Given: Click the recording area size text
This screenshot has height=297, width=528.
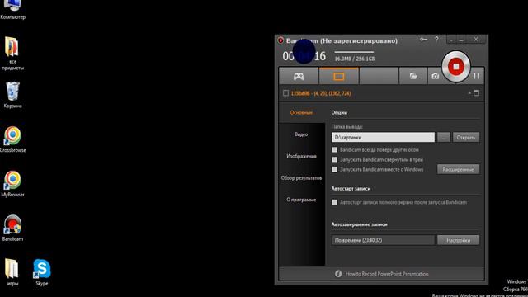Looking at the screenshot, I should 321,93.
